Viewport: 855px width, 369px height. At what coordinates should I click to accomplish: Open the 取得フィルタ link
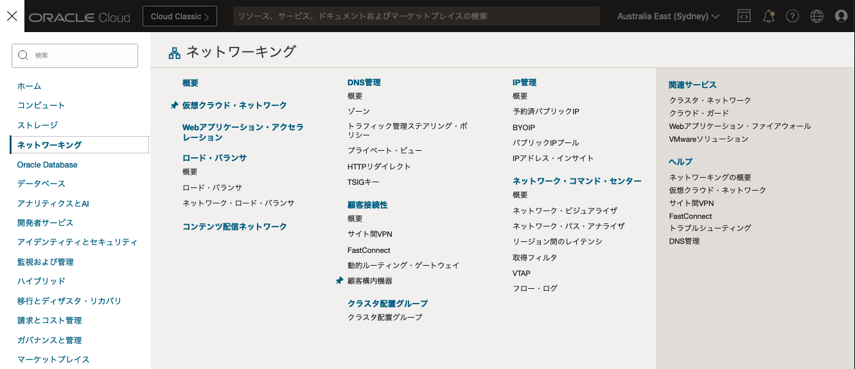[x=535, y=257]
